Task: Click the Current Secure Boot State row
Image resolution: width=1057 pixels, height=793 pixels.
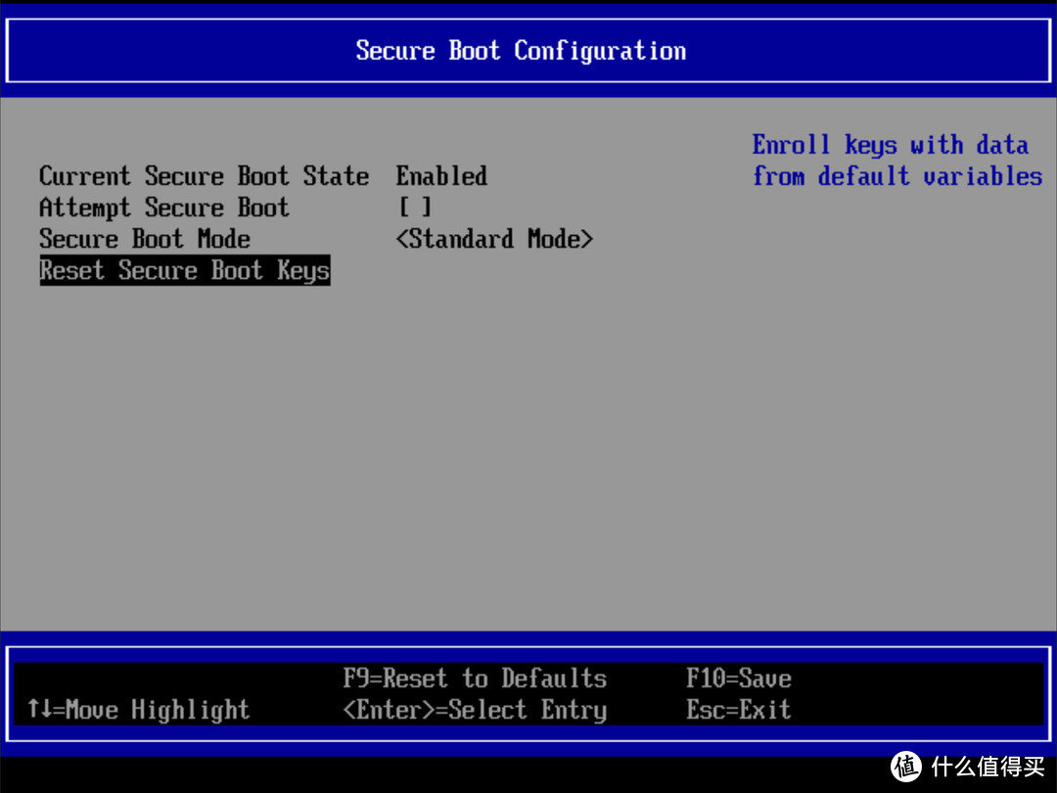Action: pyautogui.click(x=204, y=176)
